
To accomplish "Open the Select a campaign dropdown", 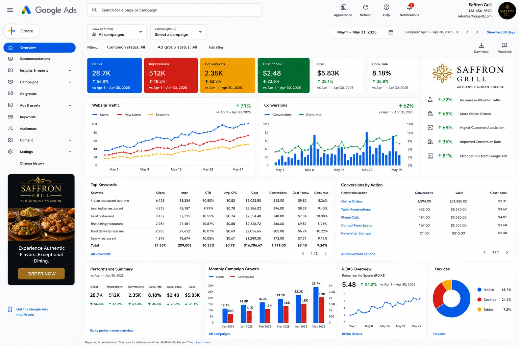I will [178, 32].
